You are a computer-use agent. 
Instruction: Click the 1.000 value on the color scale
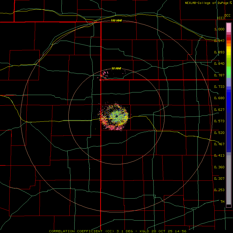219,29
